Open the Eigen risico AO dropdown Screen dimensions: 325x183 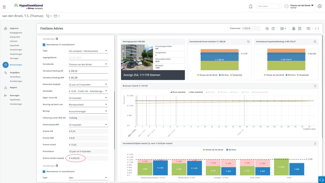[x=88, y=98]
